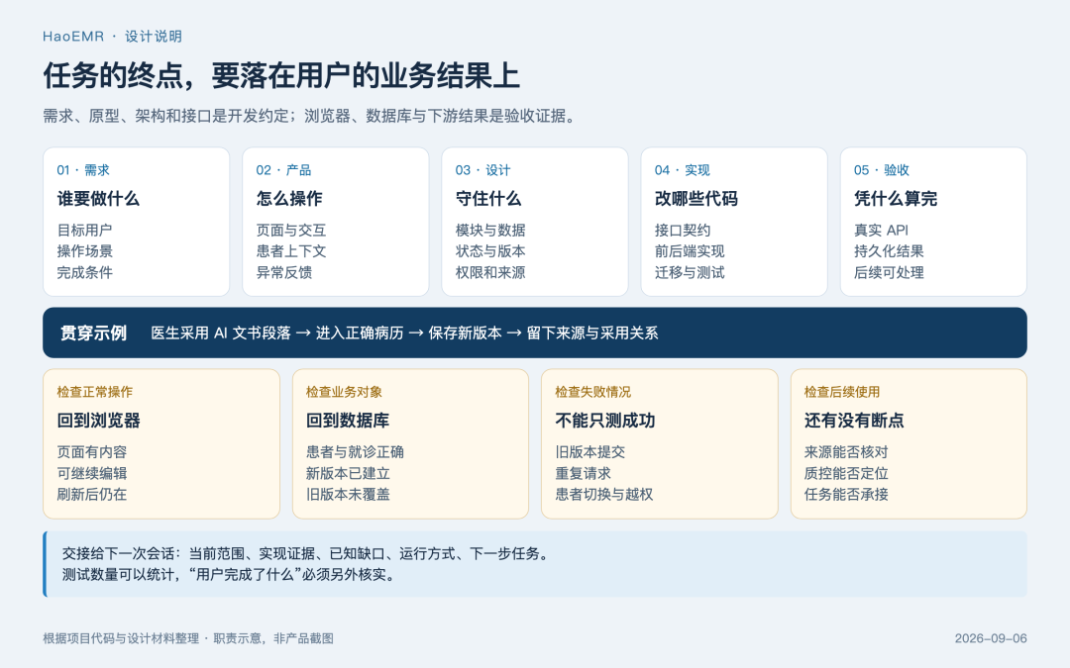Image resolution: width=1070 pixels, height=668 pixels.
Task: Click the 检查后续使用 card label
Action: [x=842, y=392]
